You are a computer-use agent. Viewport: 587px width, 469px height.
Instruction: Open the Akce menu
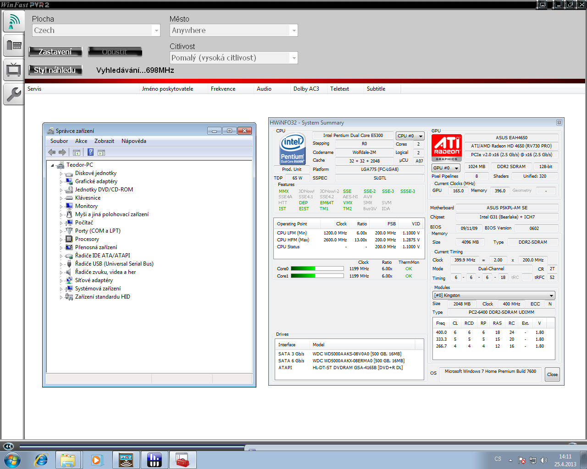[81, 141]
